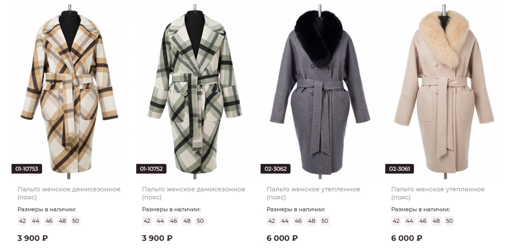
Task: Pick size 44 for coat 01-10752
Action: click(x=160, y=221)
